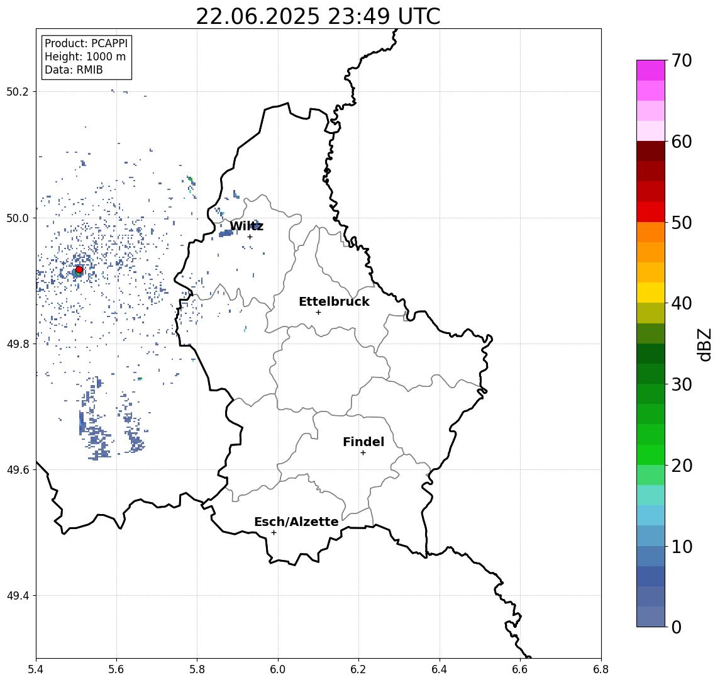
Task: Click the longitude tick label 5.6
Action: coord(116,669)
